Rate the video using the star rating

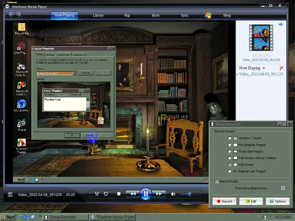click(x=262, y=55)
